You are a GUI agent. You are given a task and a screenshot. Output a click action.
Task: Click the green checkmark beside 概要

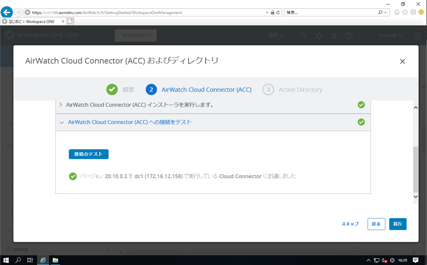(x=112, y=90)
